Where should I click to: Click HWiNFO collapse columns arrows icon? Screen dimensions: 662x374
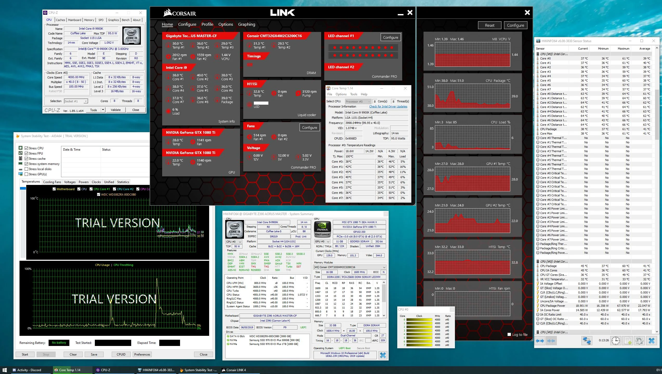tap(551, 340)
